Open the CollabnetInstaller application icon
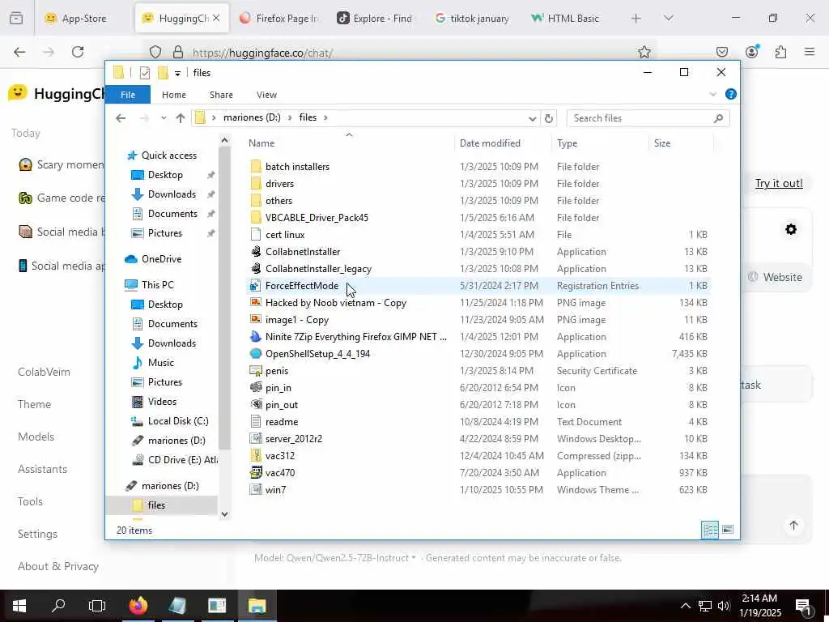The width and height of the screenshot is (829, 622). tap(256, 252)
